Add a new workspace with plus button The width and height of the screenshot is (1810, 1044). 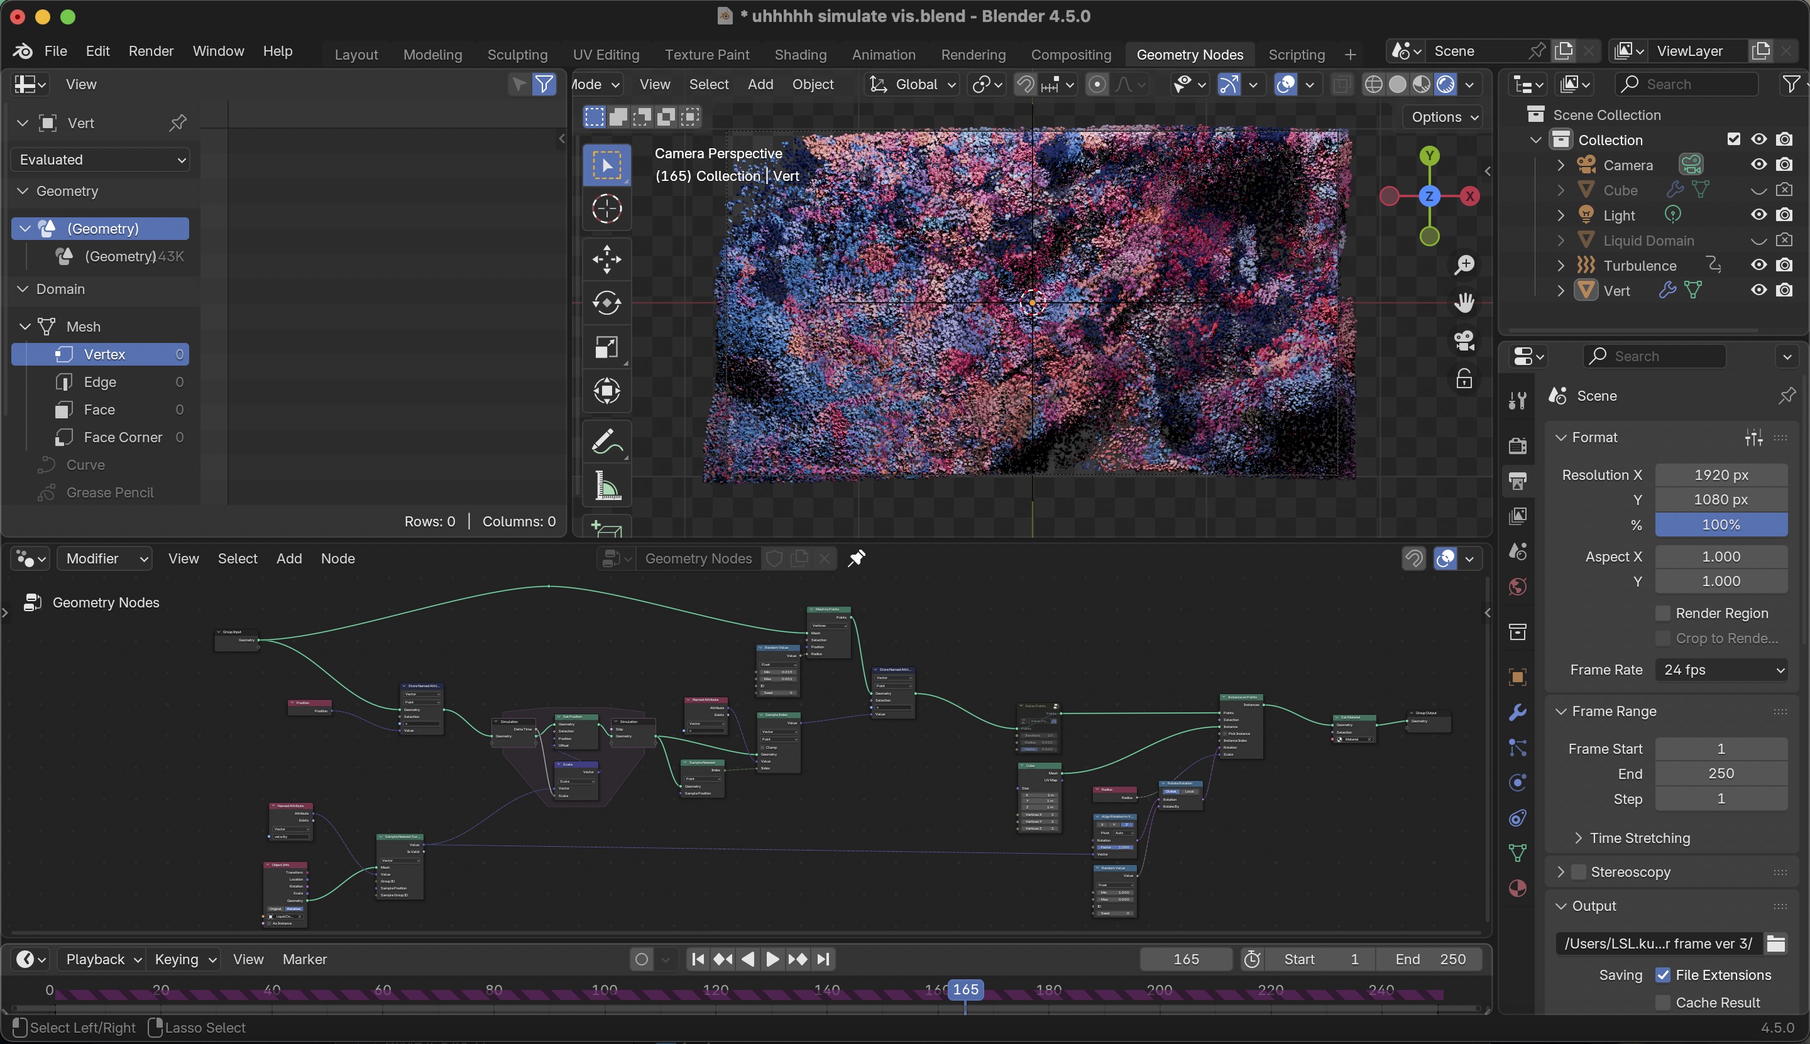point(1351,55)
